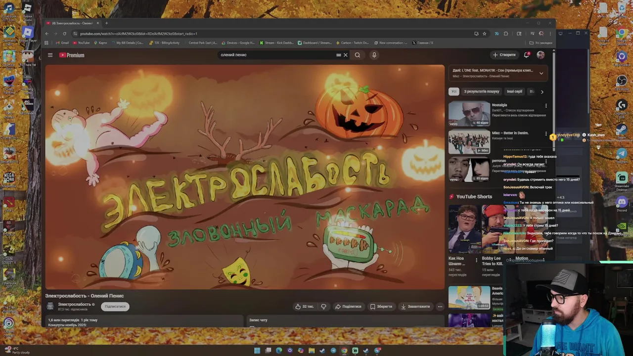Open the Beavis America video thumbnail

[469, 298]
